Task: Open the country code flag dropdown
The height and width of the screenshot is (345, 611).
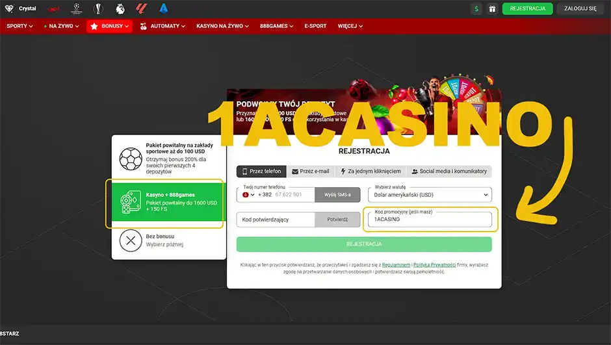Action: pyautogui.click(x=248, y=195)
